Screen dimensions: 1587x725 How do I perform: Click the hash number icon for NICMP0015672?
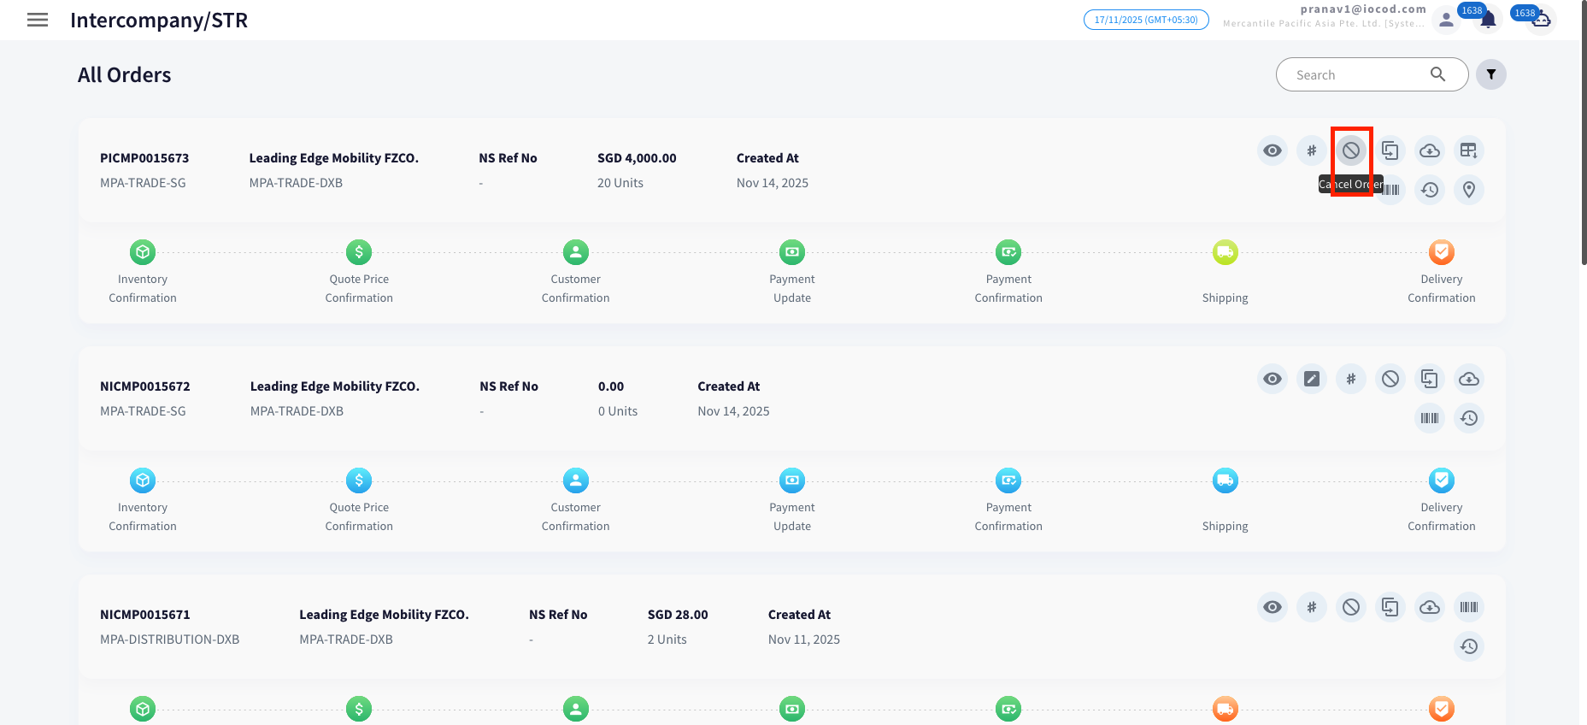click(1350, 379)
